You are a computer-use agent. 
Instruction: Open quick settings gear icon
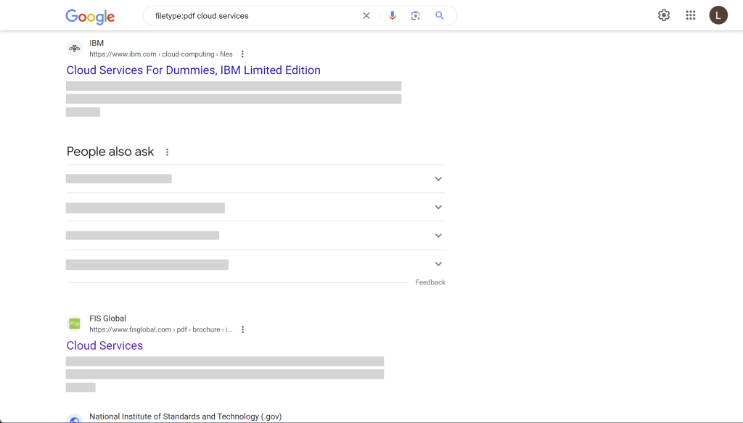point(664,15)
